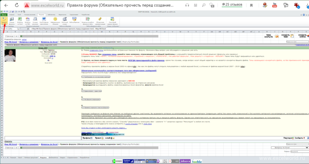Click the blue help icon in ribbon corner

click(x=304, y=15)
